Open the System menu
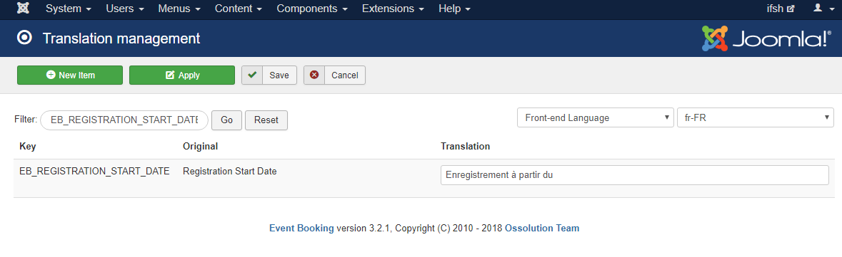Screen dimensions: 842x257 tap(68, 9)
